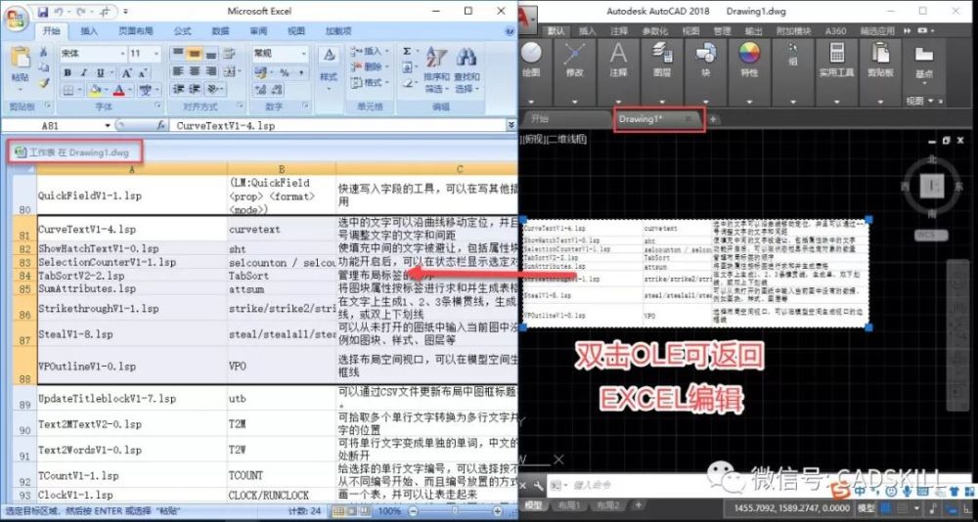Viewport: 978px width, 522px height.
Task: Toggle Italic formatting in Excel
Action: [x=83, y=72]
